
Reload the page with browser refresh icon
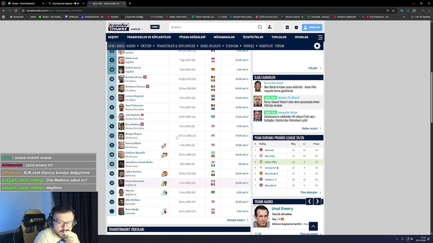click(16, 10)
